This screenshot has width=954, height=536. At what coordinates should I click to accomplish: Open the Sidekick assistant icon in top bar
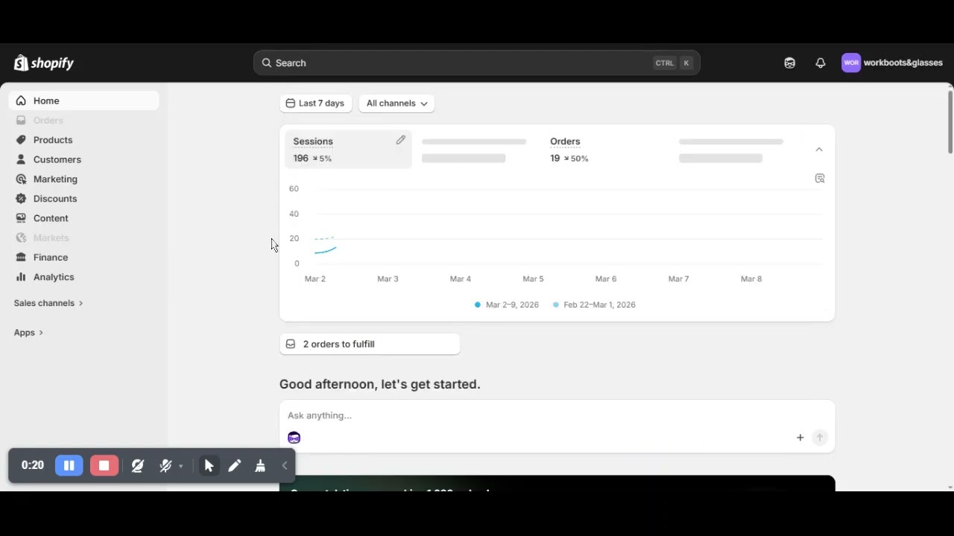(x=790, y=63)
